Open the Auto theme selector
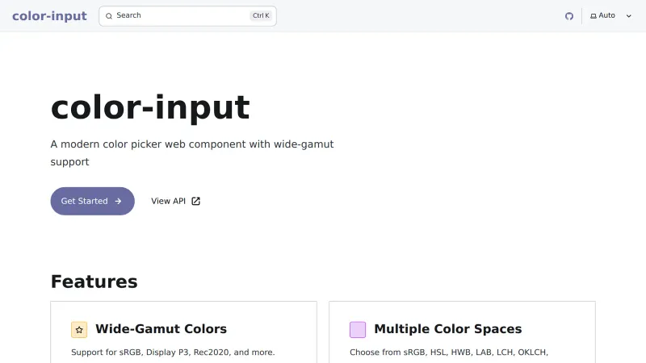646x363 pixels. click(x=607, y=16)
